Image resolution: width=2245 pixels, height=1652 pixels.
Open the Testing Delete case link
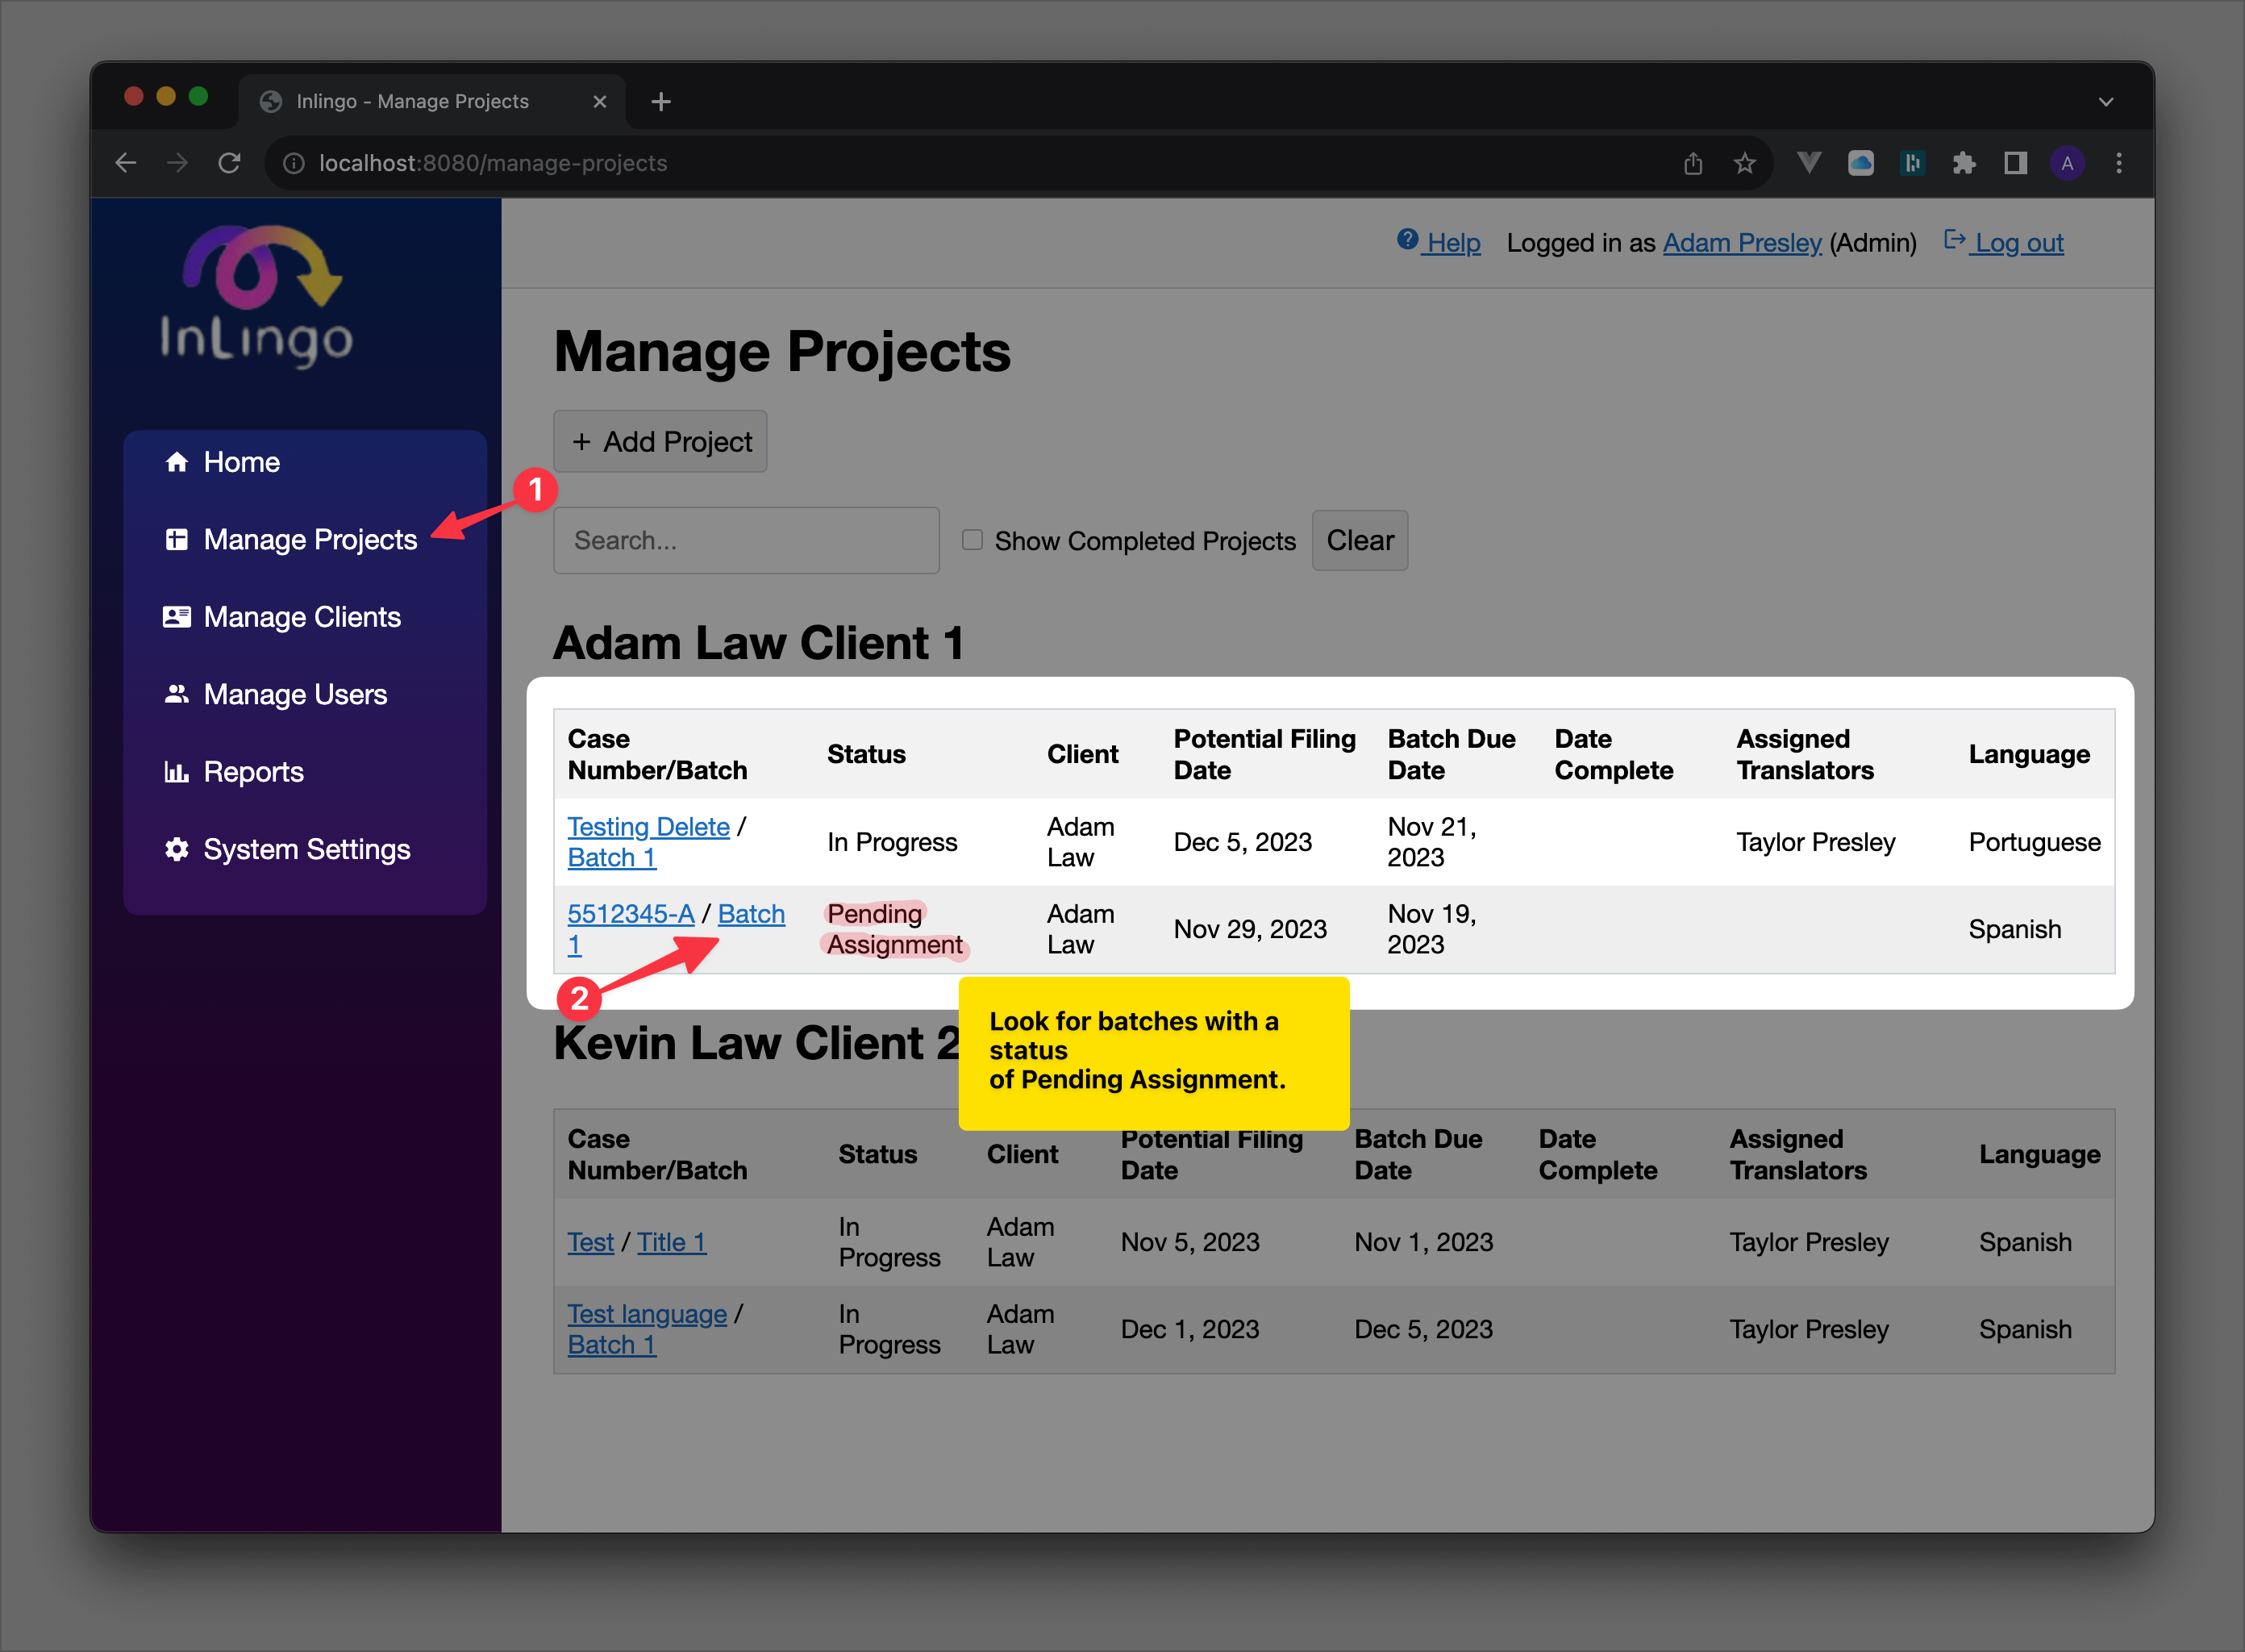pyautogui.click(x=648, y=826)
